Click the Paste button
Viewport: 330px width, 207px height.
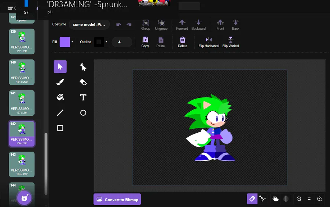160,42
